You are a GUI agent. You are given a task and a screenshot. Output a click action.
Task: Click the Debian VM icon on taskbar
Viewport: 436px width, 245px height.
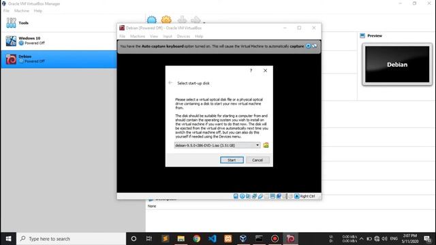point(291,239)
